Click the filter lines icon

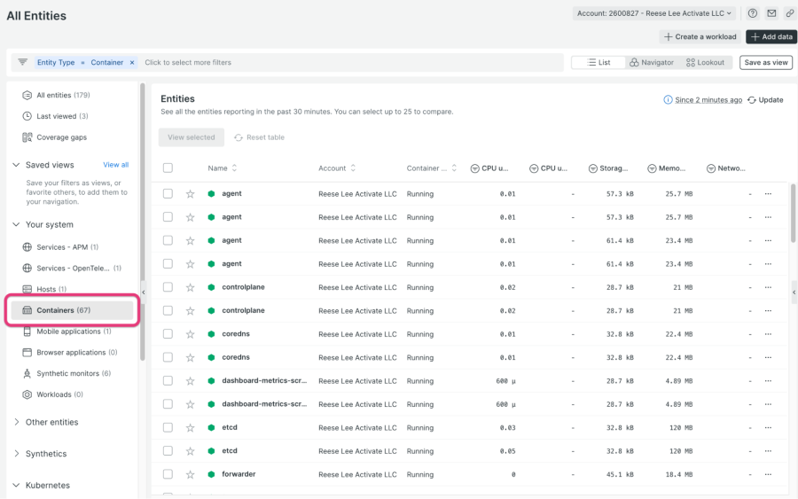tap(23, 62)
